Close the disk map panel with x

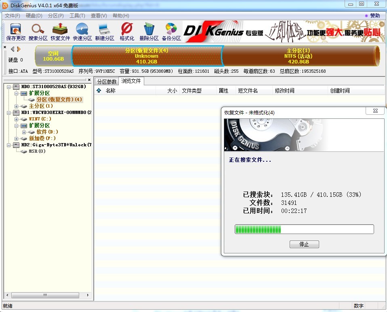(x=5, y=47)
